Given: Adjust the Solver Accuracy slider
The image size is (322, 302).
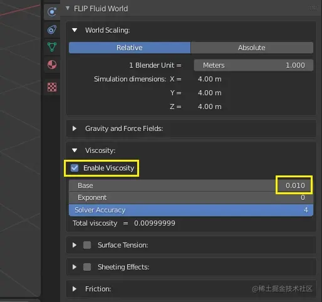Looking at the screenshot, I should [x=191, y=210].
